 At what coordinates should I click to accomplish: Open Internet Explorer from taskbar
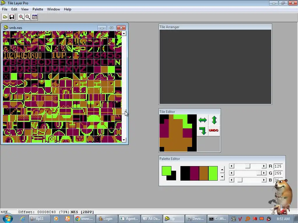coord(22,219)
